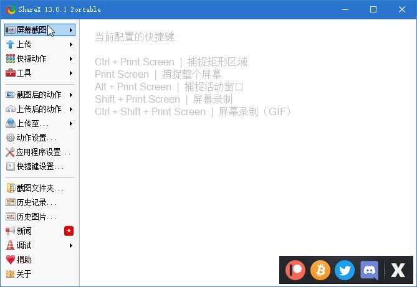Open the 快捷动作 menu
Screen dimensions: 417x287
[31, 59]
